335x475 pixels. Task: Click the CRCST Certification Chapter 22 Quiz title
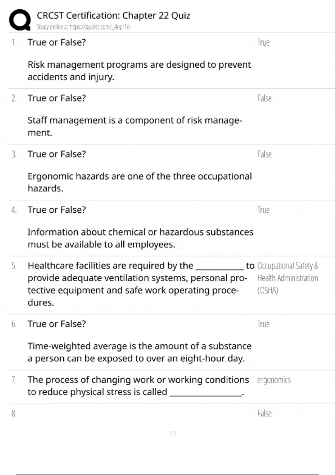[x=113, y=16]
